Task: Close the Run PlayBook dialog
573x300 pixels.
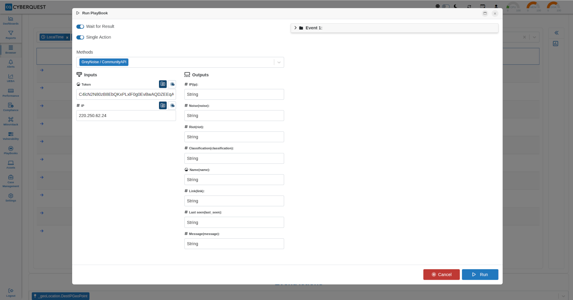Action: 495,13
